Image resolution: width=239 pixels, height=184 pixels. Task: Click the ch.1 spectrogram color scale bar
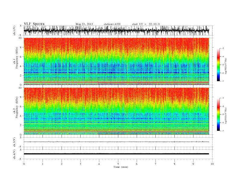218,65
